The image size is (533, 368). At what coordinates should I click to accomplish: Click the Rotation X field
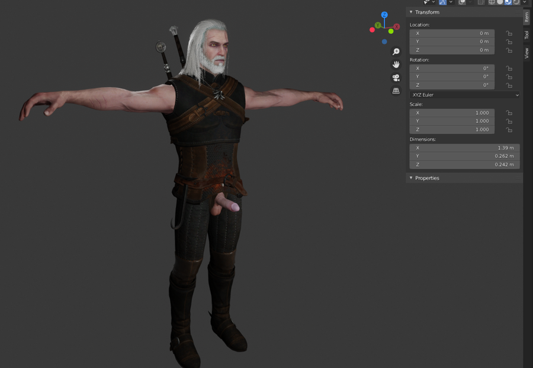point(452,68)
